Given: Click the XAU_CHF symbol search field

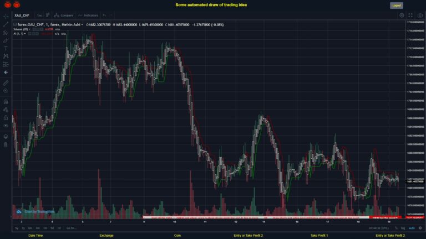Looking at the screenshot, I should [x=23, y=15].
